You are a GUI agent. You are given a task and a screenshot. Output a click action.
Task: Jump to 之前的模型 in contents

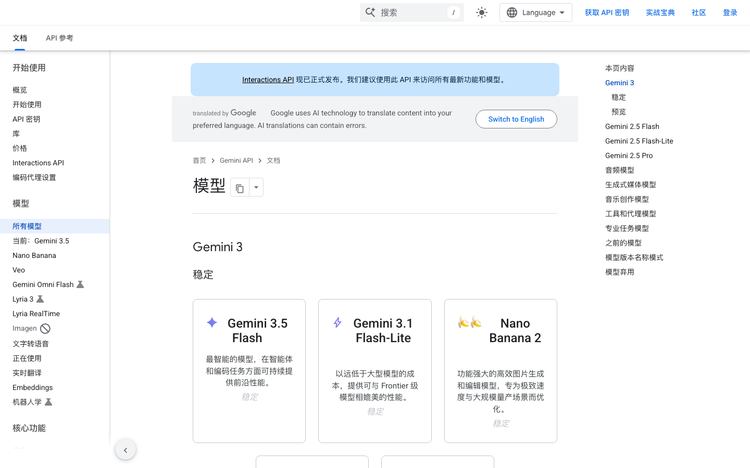[x=623, y=243]
